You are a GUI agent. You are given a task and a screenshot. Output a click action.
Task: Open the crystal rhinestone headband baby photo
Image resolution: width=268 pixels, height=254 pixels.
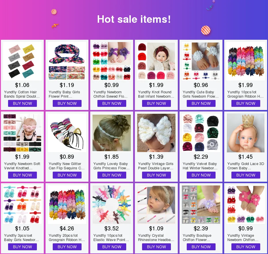[x=156, y=205]
